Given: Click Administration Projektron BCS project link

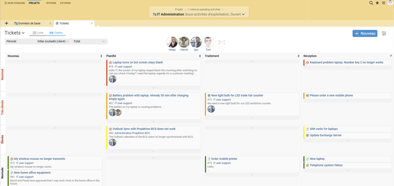Looking at the screenshot, I should point(132,133).
